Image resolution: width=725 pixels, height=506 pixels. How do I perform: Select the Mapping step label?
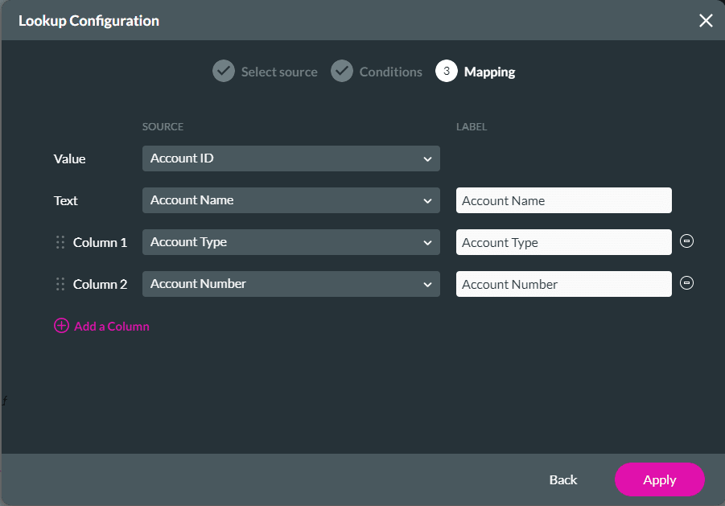489,71
